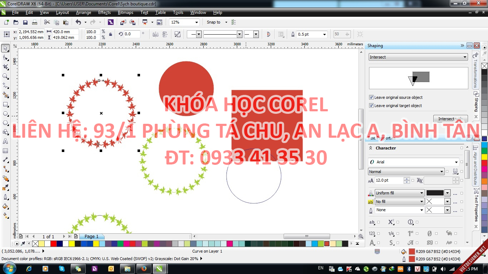The height and width of the screenshot is (274, 488).
Task: Cut the selection with the scissors icon
Action: click(x=47, y=22)
